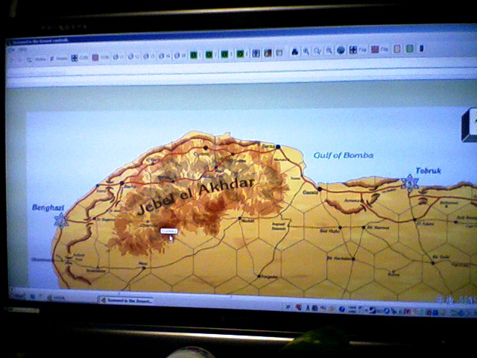Viewport: 477px width, 358px height.
Task: Click the blue icon right after green squares
Action: click(256, 54)
